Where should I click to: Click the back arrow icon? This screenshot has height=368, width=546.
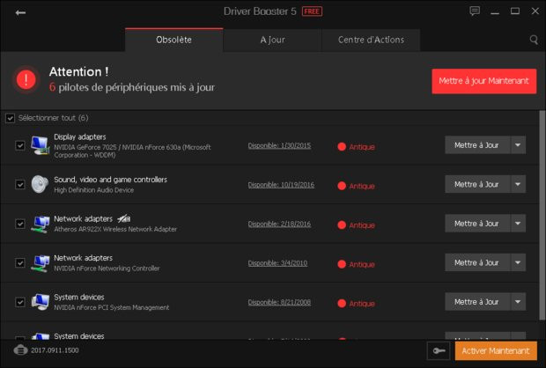point(20,12)
